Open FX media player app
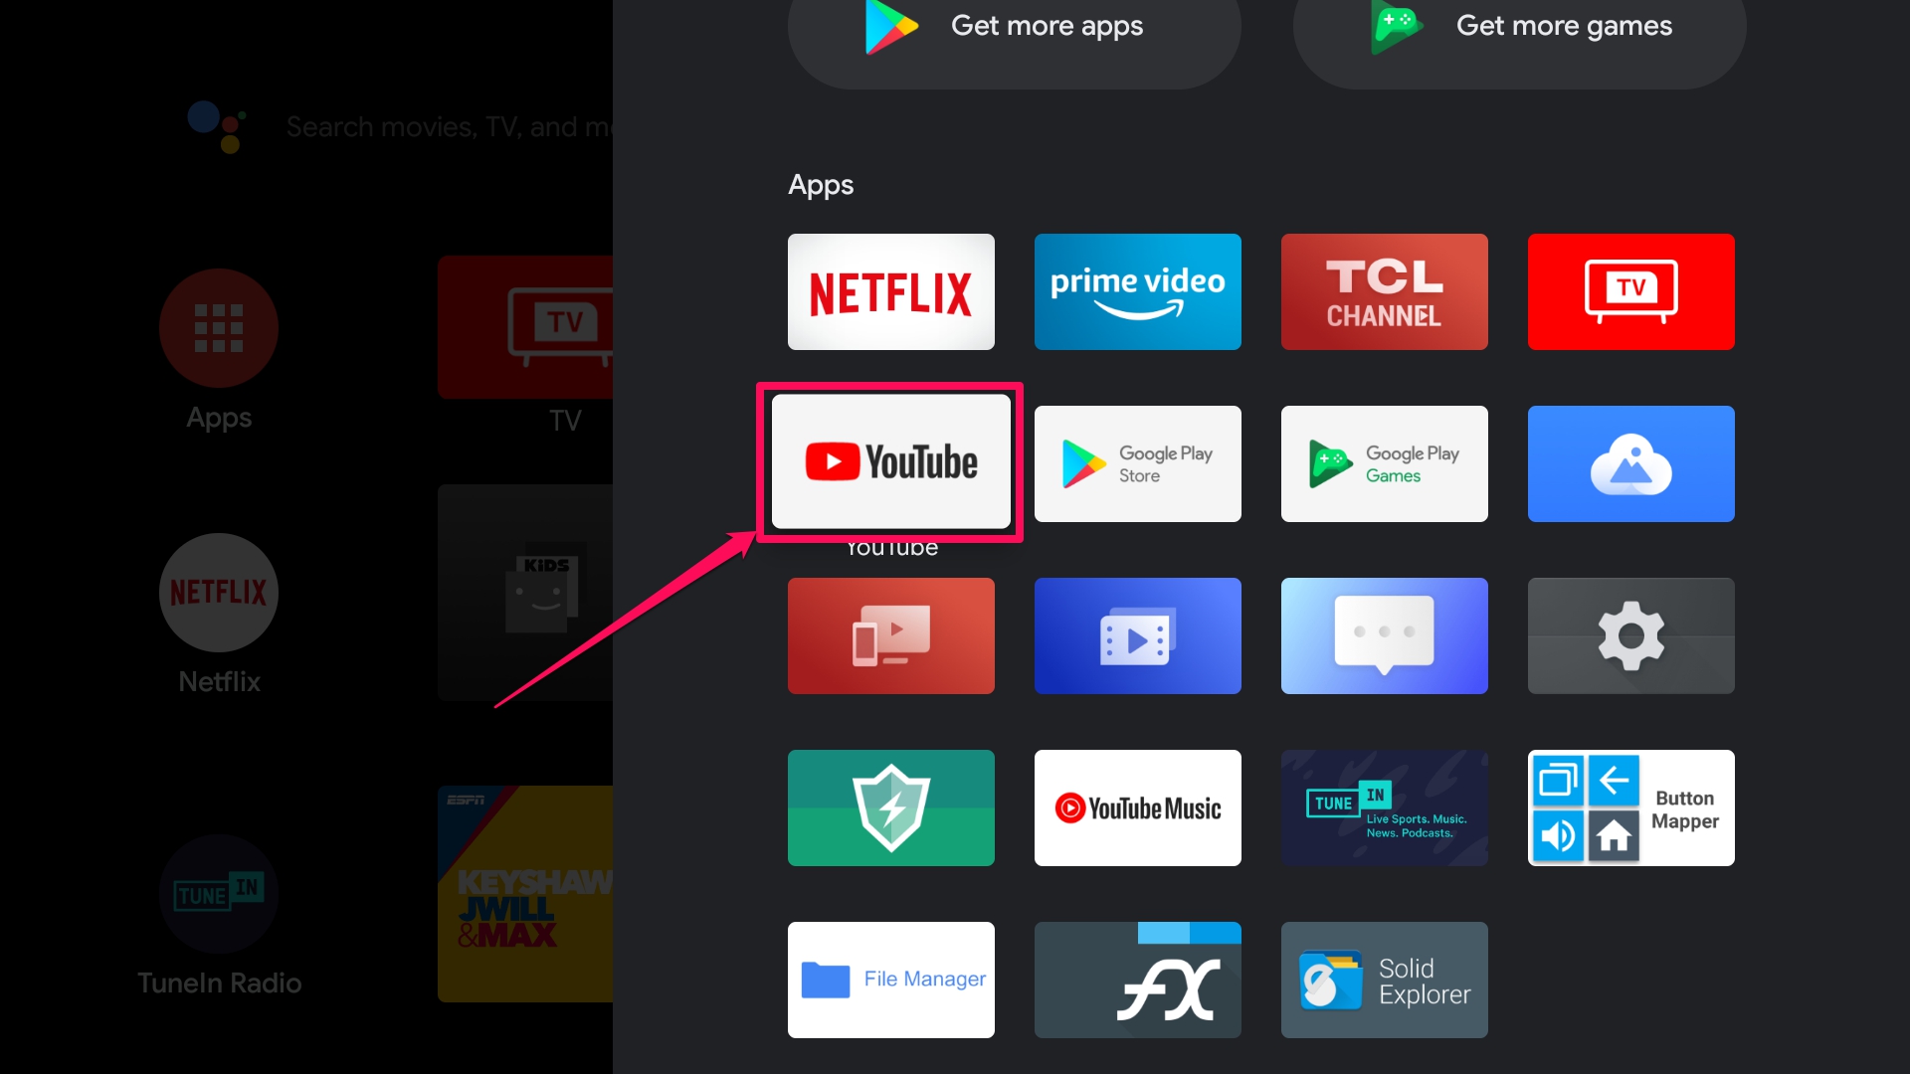Viewport: 1910px width, 1074px height. [1137, 979]
